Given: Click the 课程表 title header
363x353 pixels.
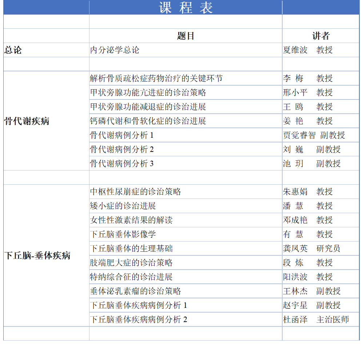Looking at the screenshot, I should [x=186, y=7].
